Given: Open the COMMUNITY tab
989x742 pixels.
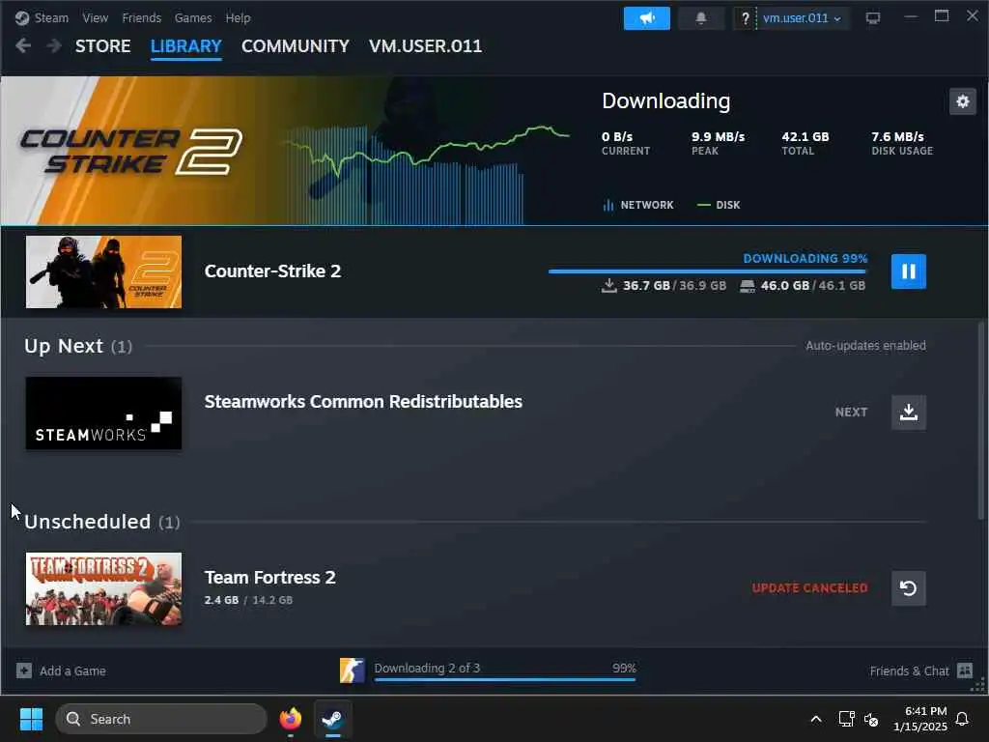Looking at the screenshot, I should 296,46.
